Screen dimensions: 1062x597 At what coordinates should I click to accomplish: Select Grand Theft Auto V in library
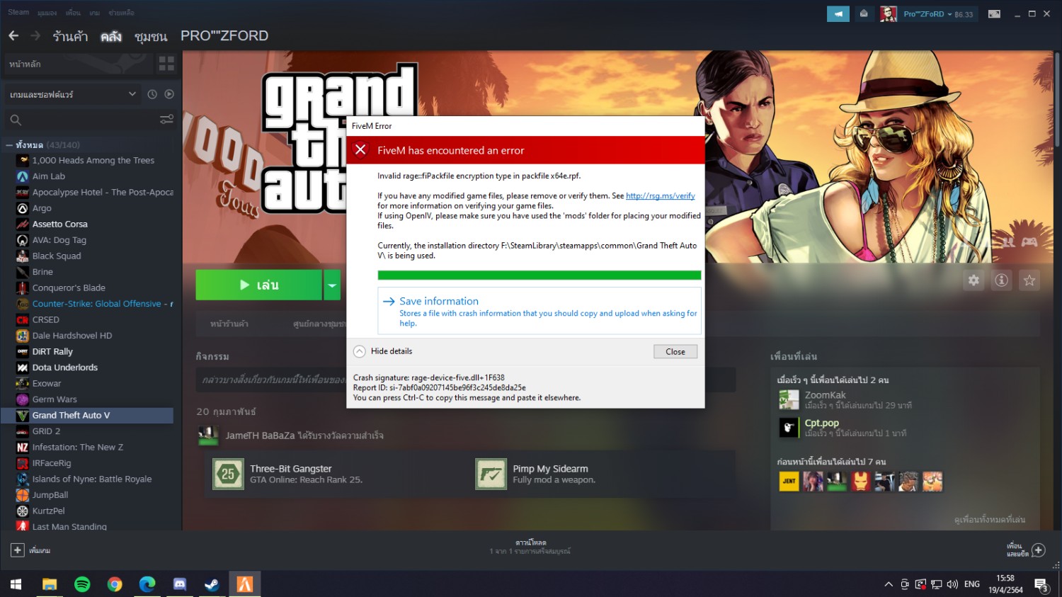pyautogui.click(x=88, y=415)
